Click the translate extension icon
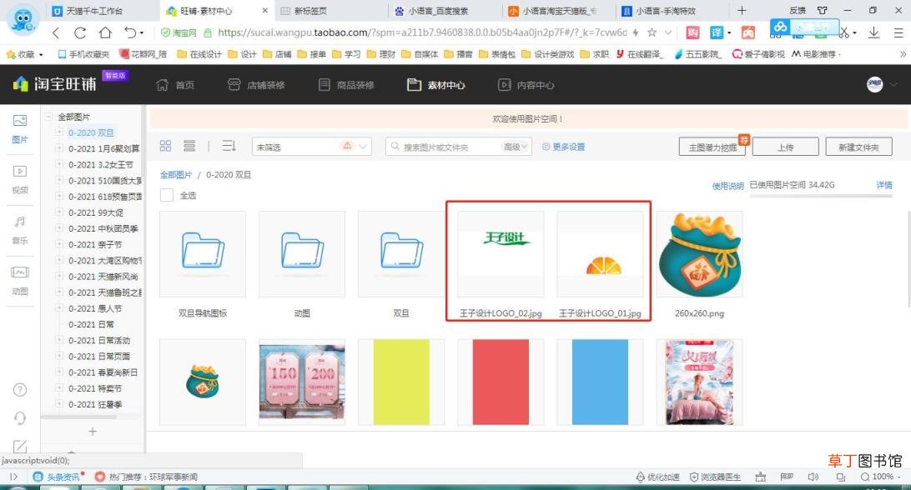This screenshot has width=911, height=490. pos(717,33)
